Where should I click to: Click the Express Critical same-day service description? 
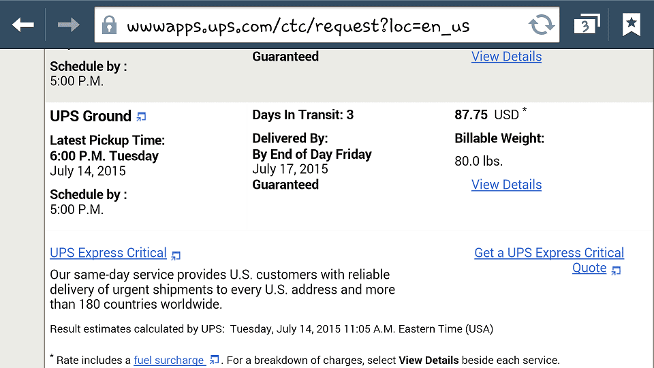coord(222,290)
